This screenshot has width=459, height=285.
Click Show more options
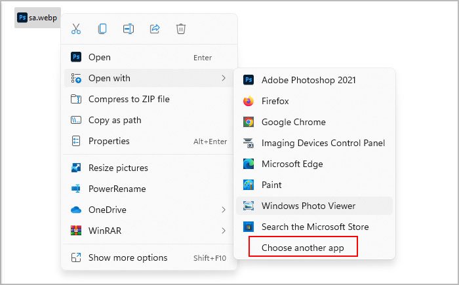click(x=128, y=257)
